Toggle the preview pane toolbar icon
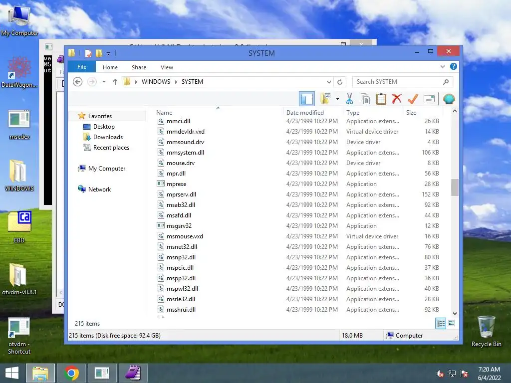This screenshot has width=511, height=383. 307,99
